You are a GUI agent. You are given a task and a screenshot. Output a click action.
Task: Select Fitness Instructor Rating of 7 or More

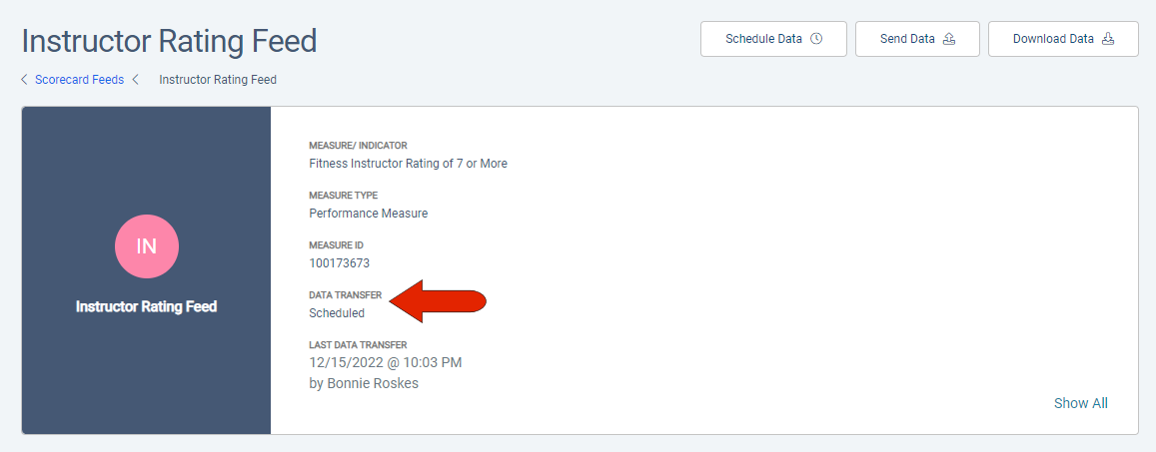point(408,164)
